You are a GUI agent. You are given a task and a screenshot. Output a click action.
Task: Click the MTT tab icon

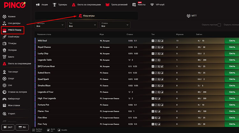coord(189,16)
